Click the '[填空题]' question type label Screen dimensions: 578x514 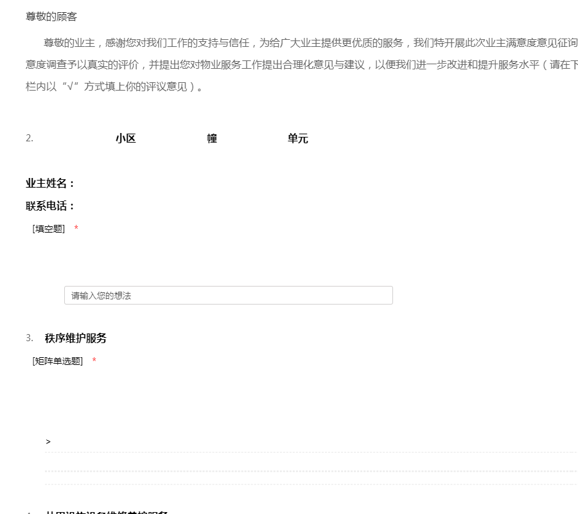pos(49,229)
